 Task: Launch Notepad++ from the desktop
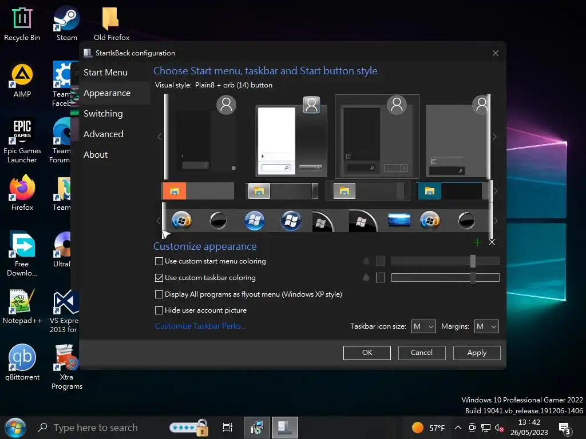pos(22,307)
